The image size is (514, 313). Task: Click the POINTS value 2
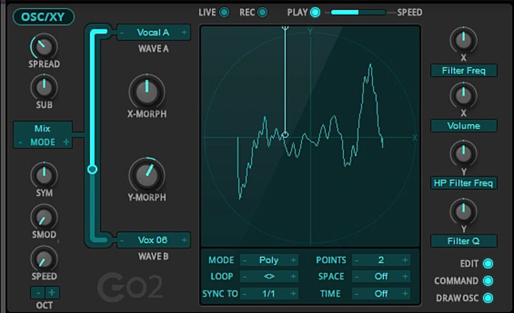pyautogui.click(x=381, y=260)
